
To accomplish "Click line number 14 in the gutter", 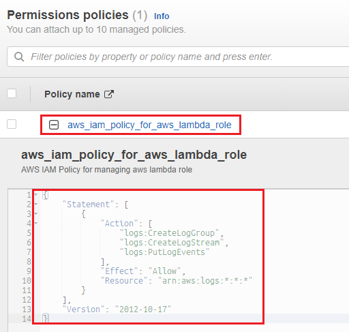I will 27,319.
